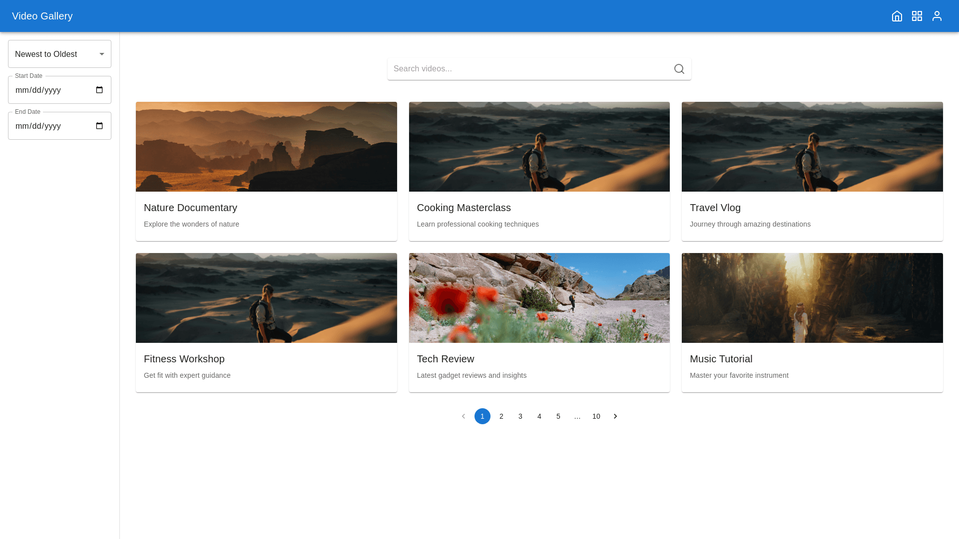Click the Video Gallery header title
This screenshot has height=539, width=959.
click(42, 16)
